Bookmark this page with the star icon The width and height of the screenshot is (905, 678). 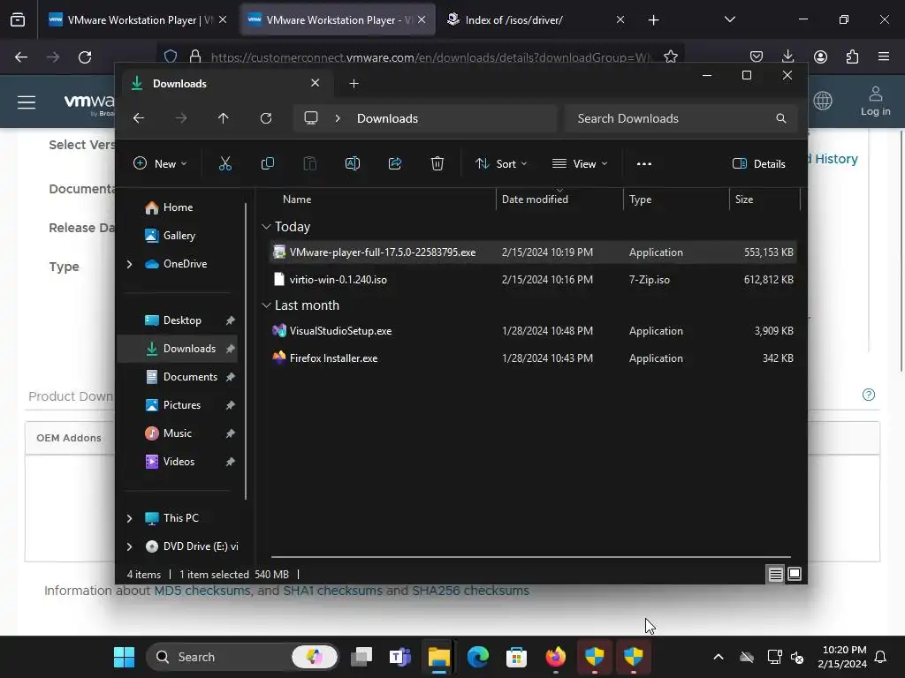point(670,56)
